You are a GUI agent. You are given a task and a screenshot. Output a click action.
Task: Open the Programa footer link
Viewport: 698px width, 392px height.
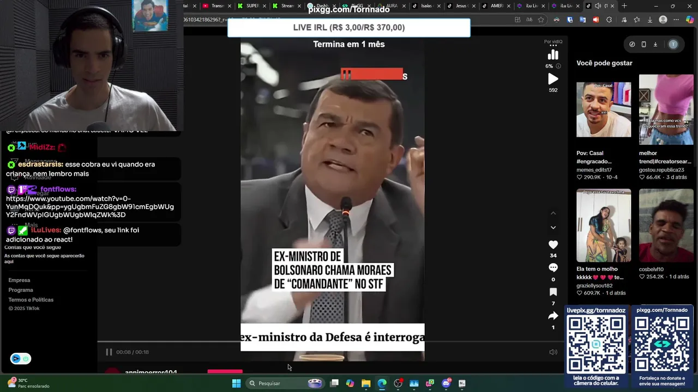(21, 290)
